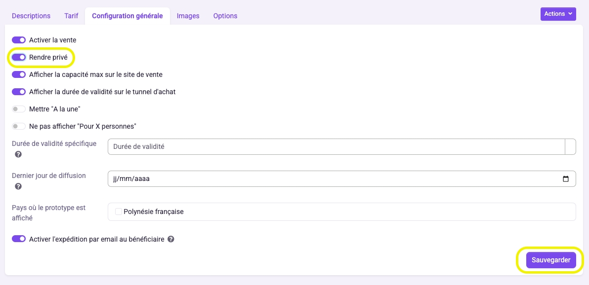Enable Ne pas afficher "Pour X personnes"

click(19, 126)
